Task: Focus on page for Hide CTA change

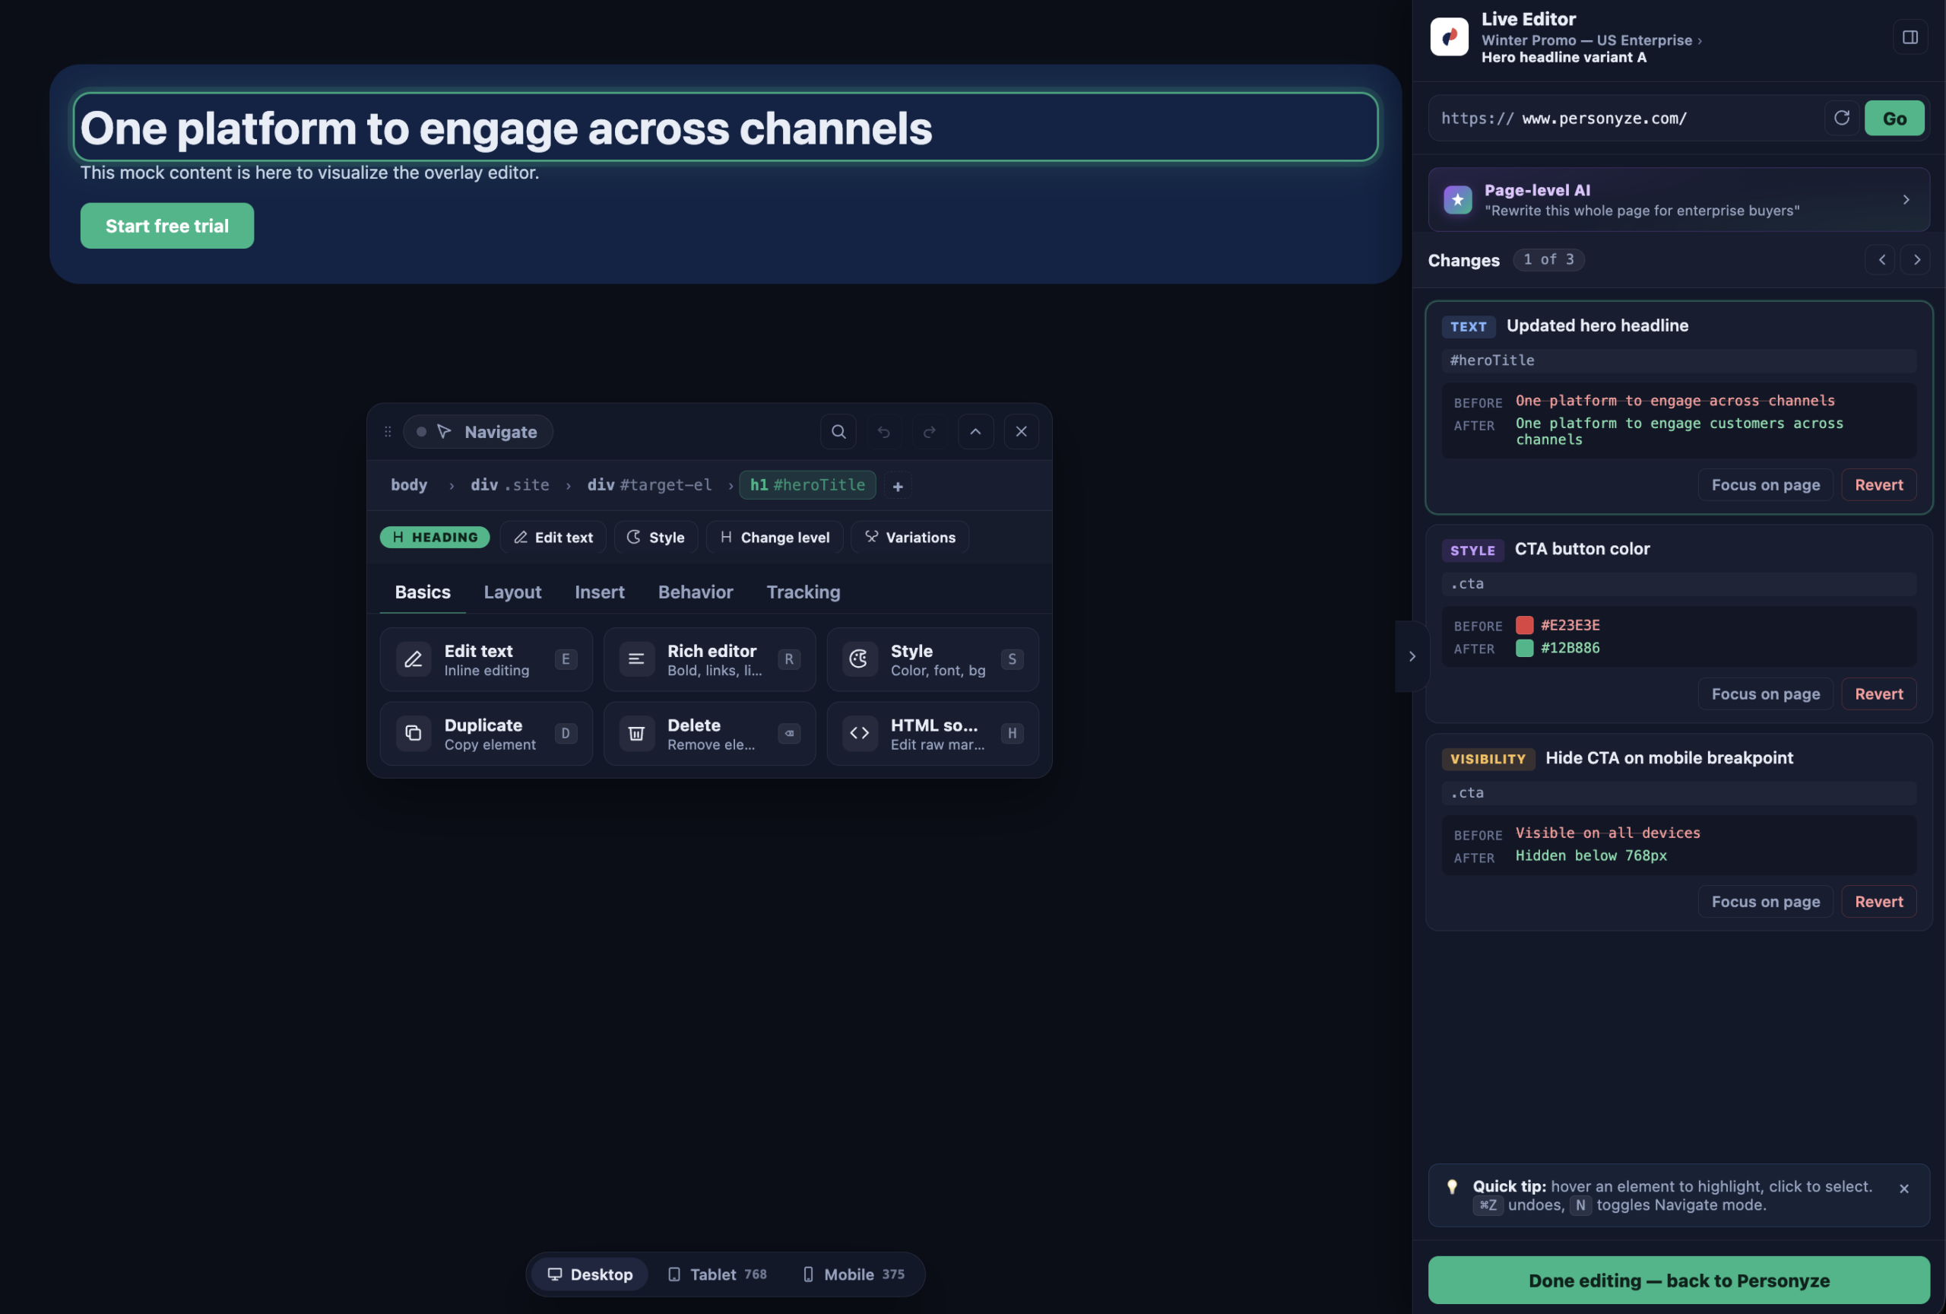Action: (x=1765, y=902)
